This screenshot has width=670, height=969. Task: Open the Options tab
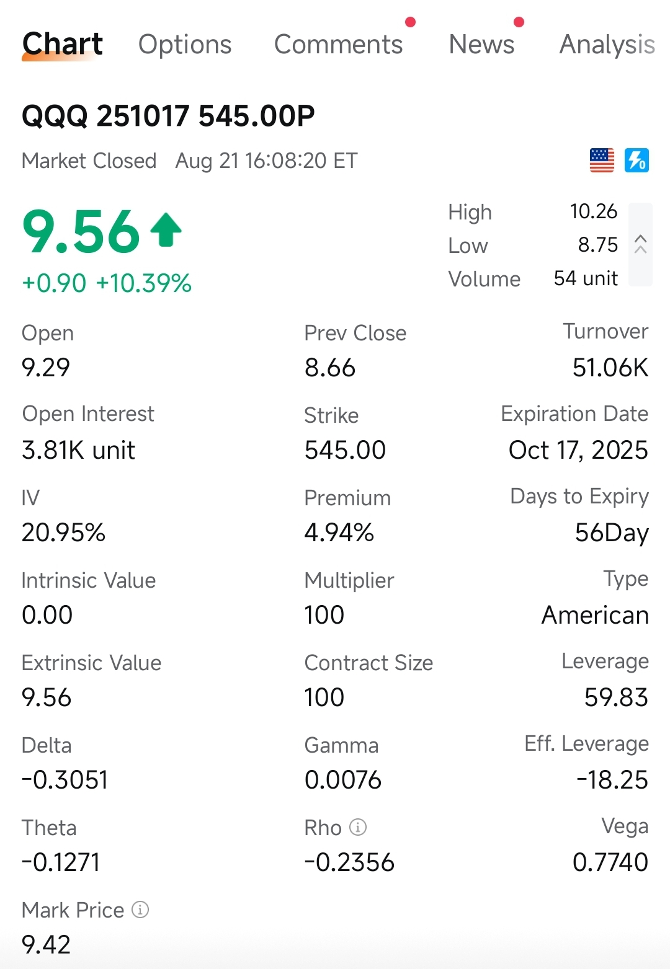point(185,44)
